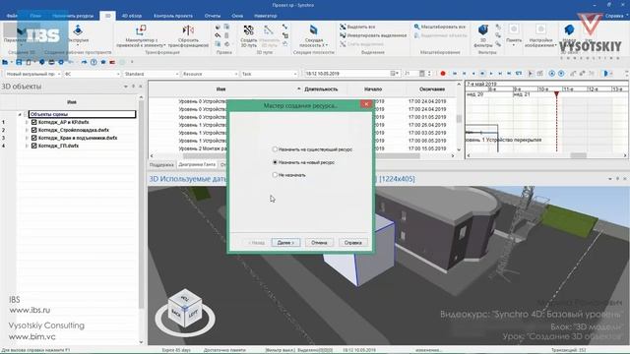
Task: Click 'Выделить все' in the ribbon
Action: 357,27
